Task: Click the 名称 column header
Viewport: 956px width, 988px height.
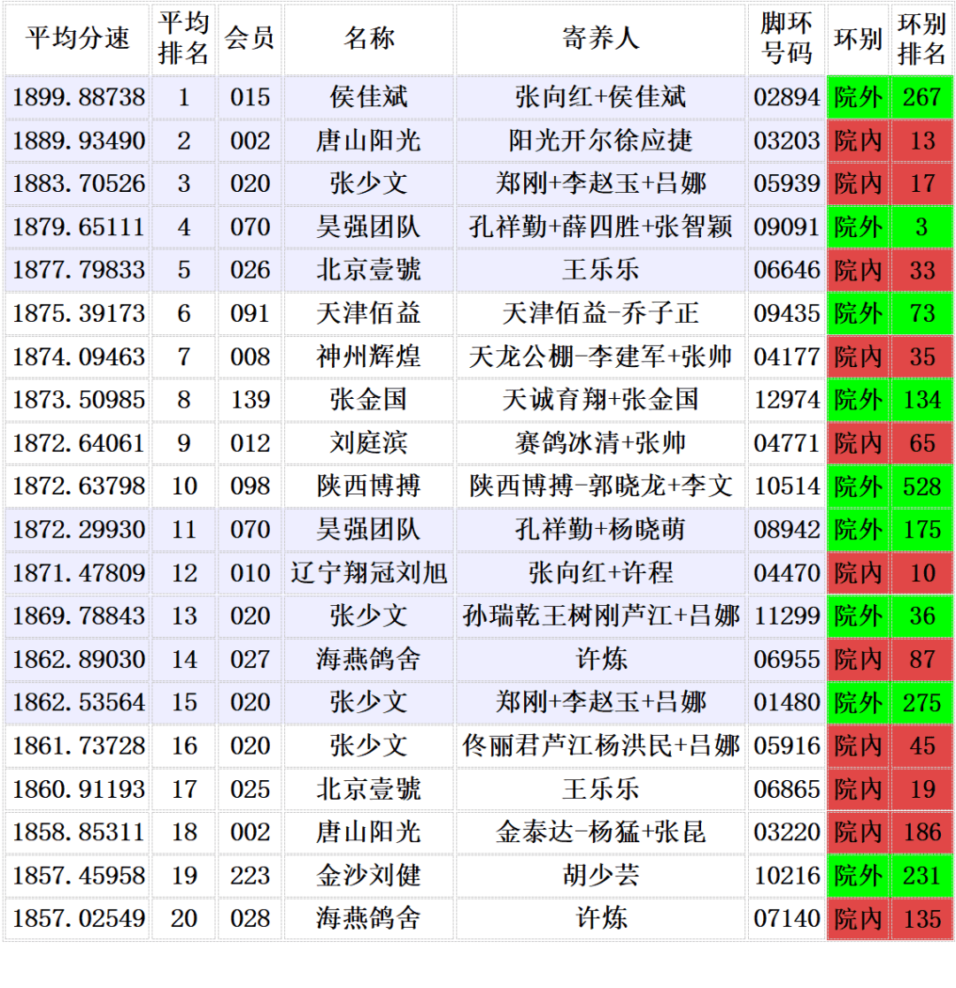Action: pos(369,39)
